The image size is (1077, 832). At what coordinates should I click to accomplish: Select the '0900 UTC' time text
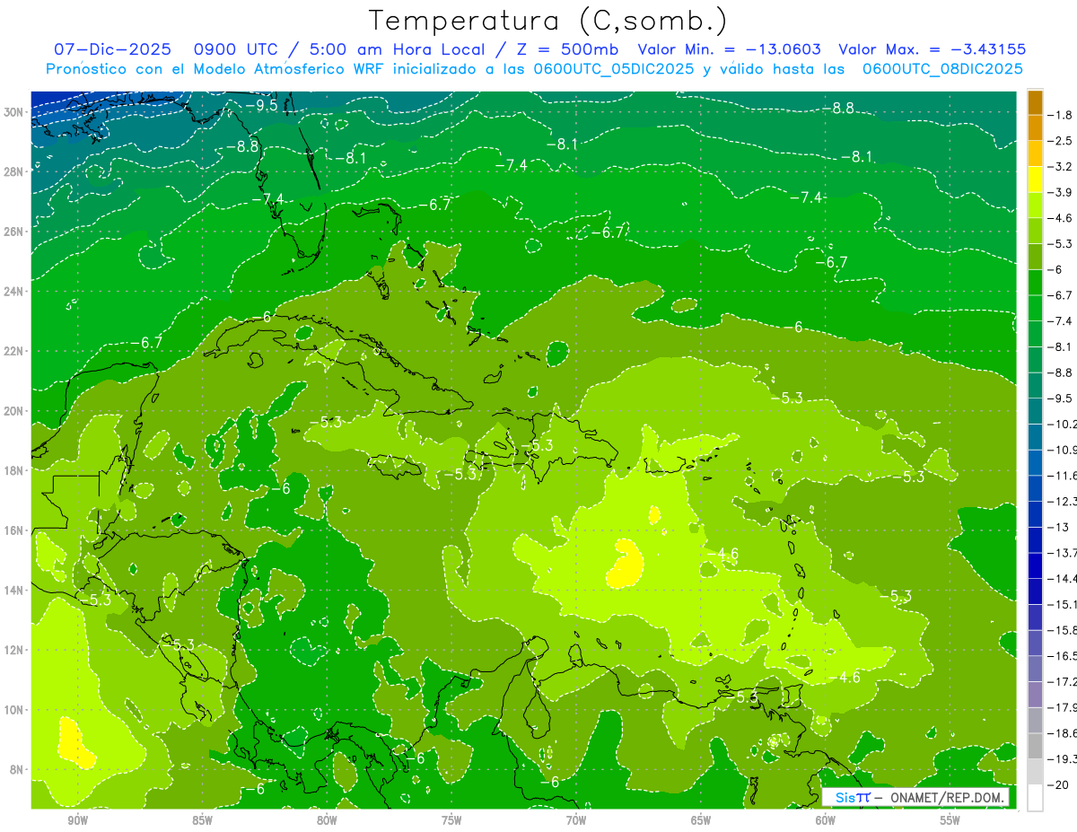click(x=235, y=49)
